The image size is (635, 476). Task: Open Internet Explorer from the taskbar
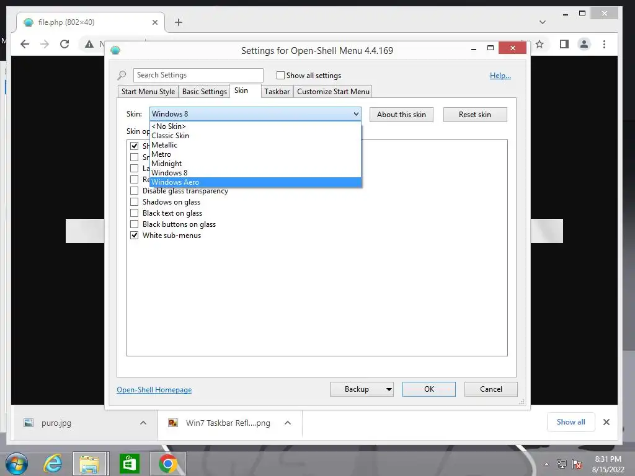[53, 464]
